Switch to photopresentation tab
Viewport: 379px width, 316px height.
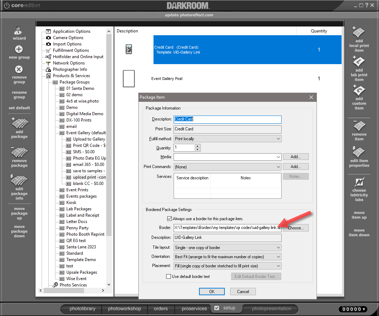coord(271,309)
